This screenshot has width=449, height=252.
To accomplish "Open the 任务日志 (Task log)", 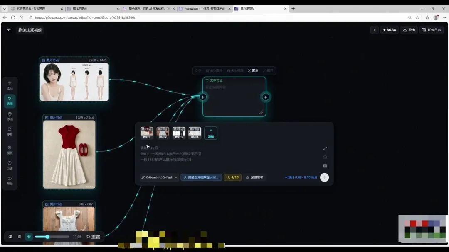I will coord(432,30).
